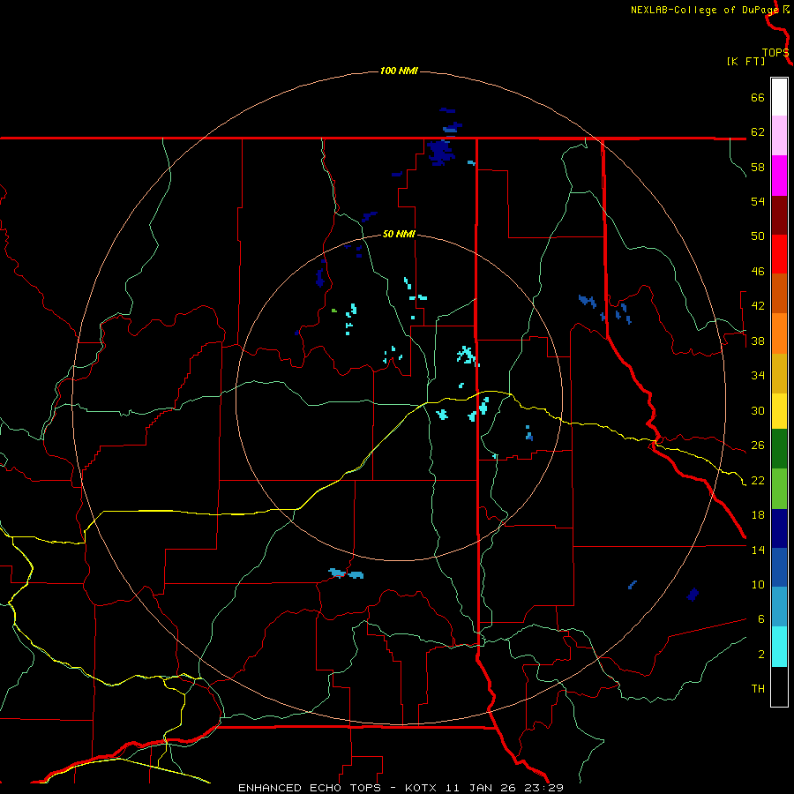
Task: Click the 34 scale value
Action: [x=758, y=376]
